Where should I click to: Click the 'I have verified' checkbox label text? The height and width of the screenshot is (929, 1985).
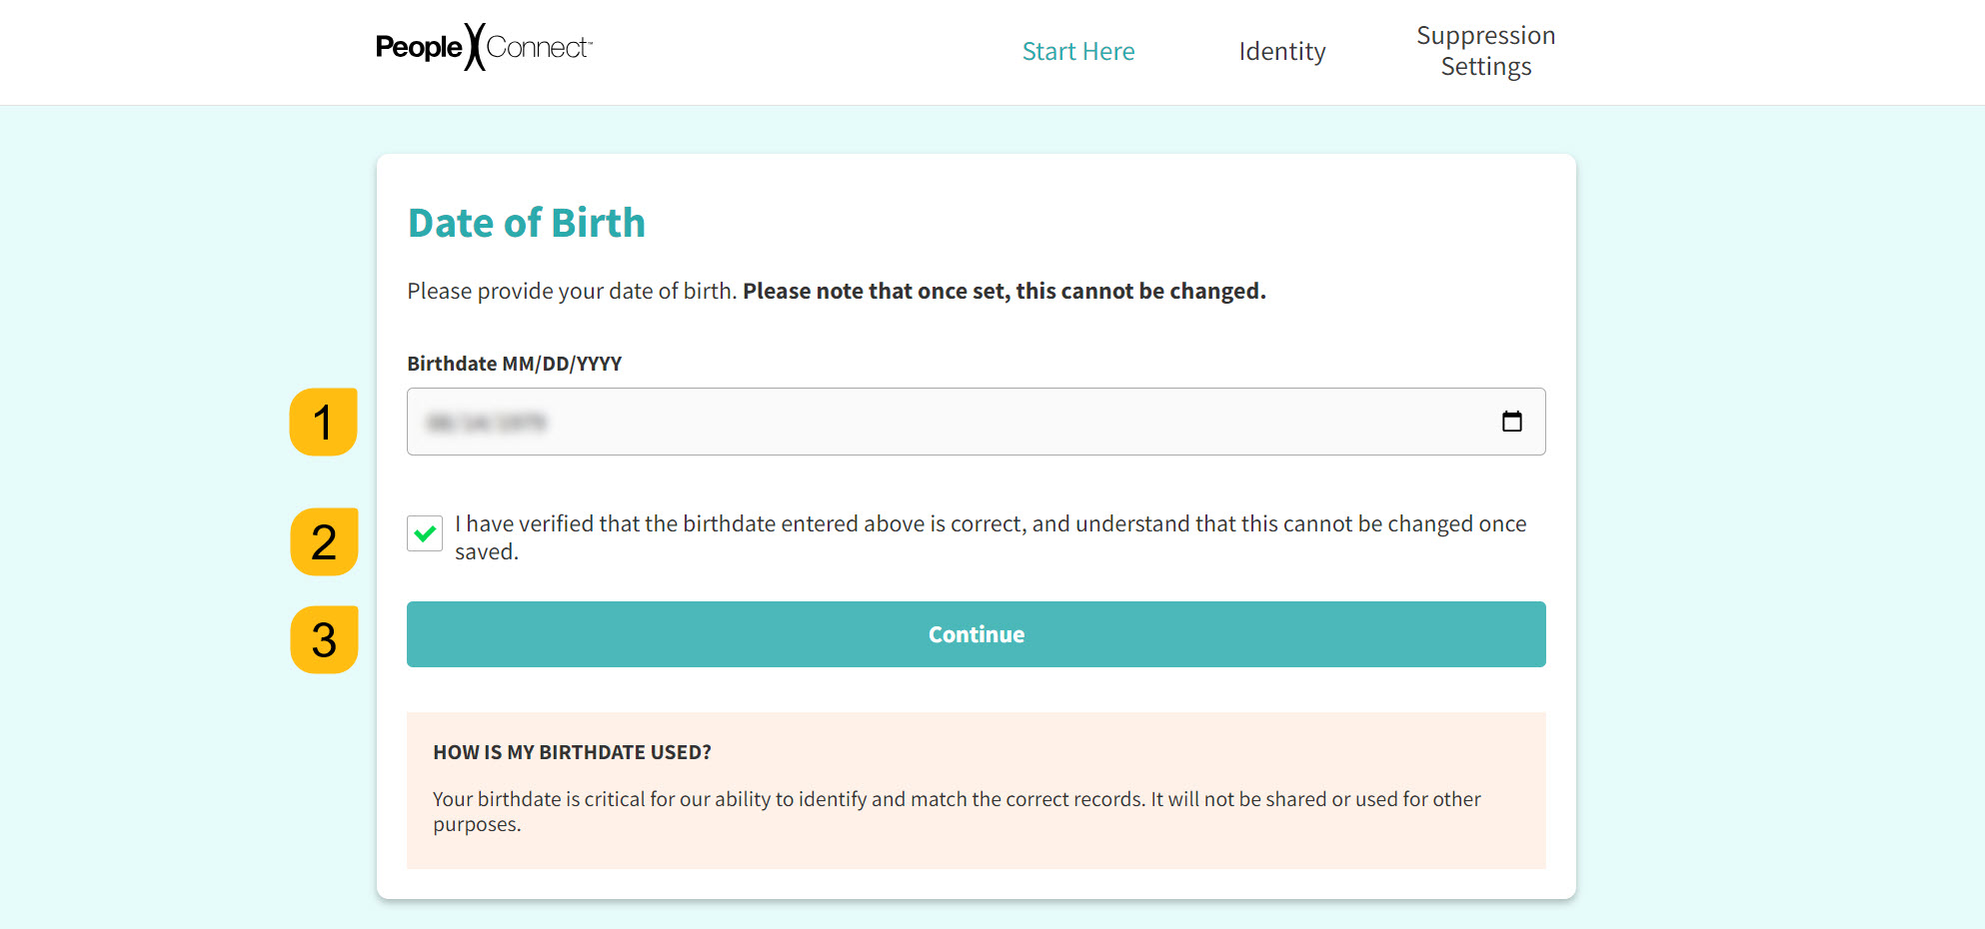(x=991, y=537)
